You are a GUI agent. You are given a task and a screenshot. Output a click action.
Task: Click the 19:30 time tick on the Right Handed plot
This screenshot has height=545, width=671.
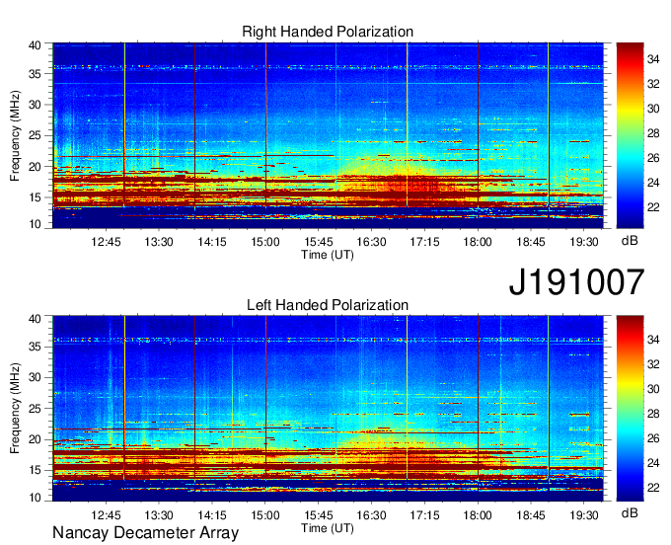coord(584,242)
